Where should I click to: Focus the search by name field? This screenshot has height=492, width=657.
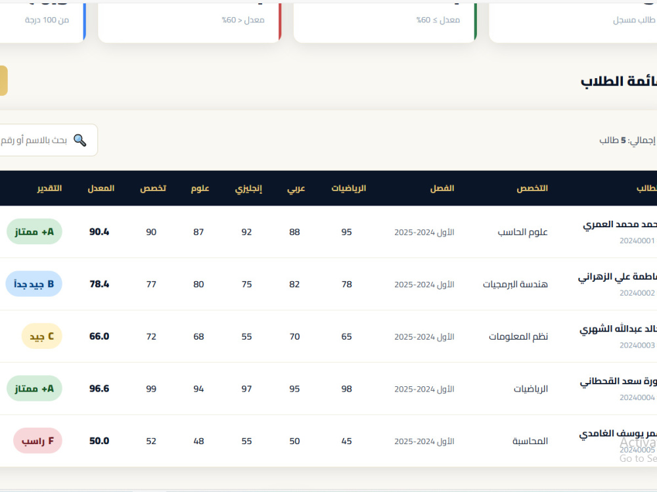[x=49, y=140]
